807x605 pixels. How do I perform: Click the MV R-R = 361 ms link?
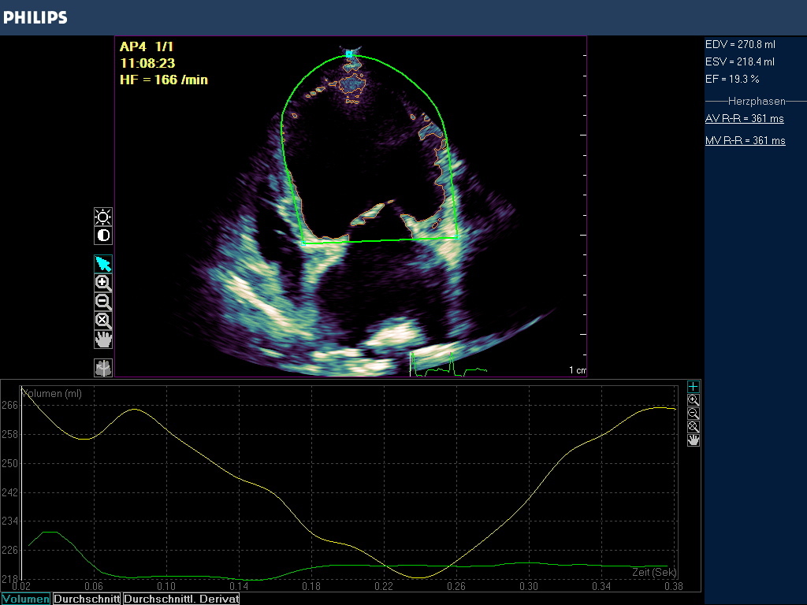(745, 141)
